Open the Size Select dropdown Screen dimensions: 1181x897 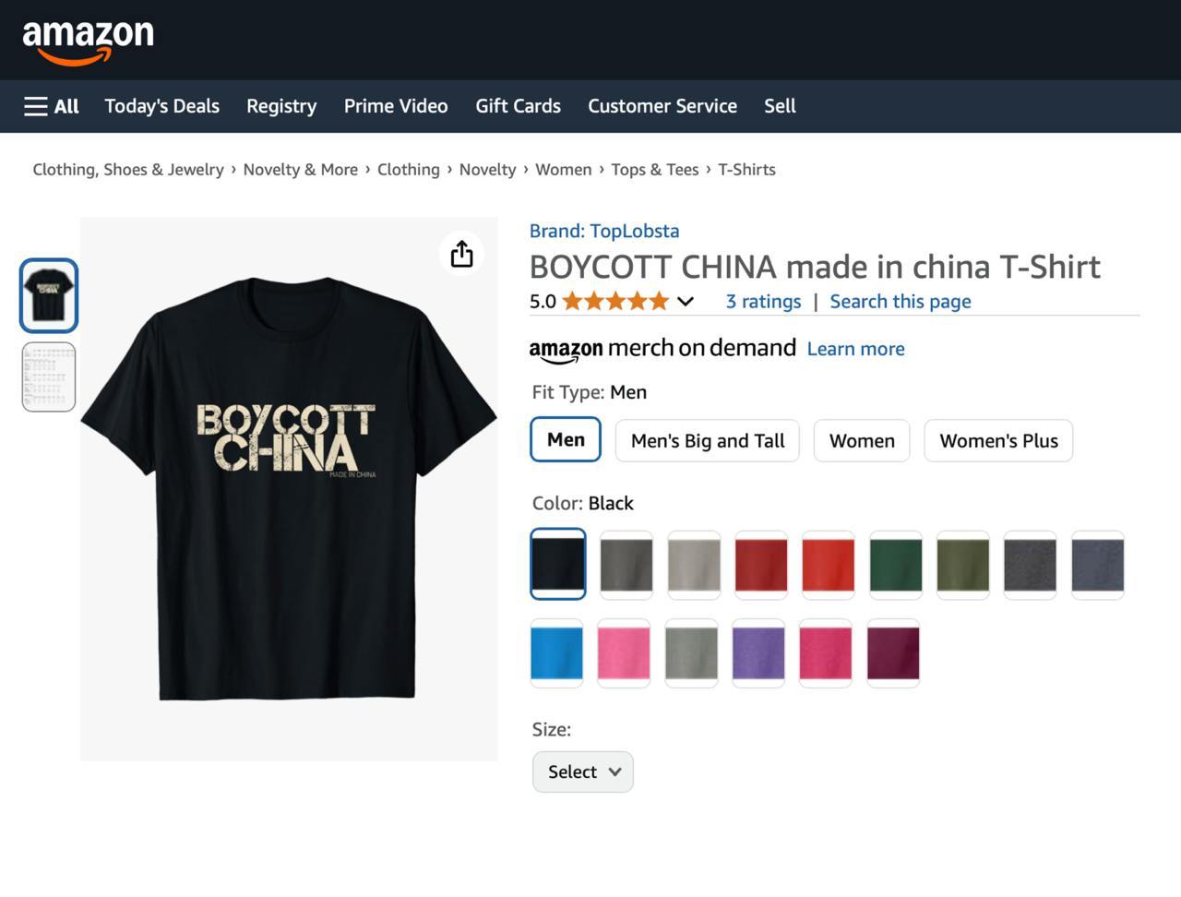coord(583,771)
